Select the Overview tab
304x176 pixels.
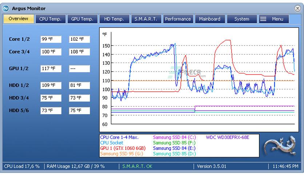pyautogui.click(x=19, y=19)
